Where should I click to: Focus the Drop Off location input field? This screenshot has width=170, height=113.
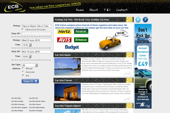(x=37, y=34)
